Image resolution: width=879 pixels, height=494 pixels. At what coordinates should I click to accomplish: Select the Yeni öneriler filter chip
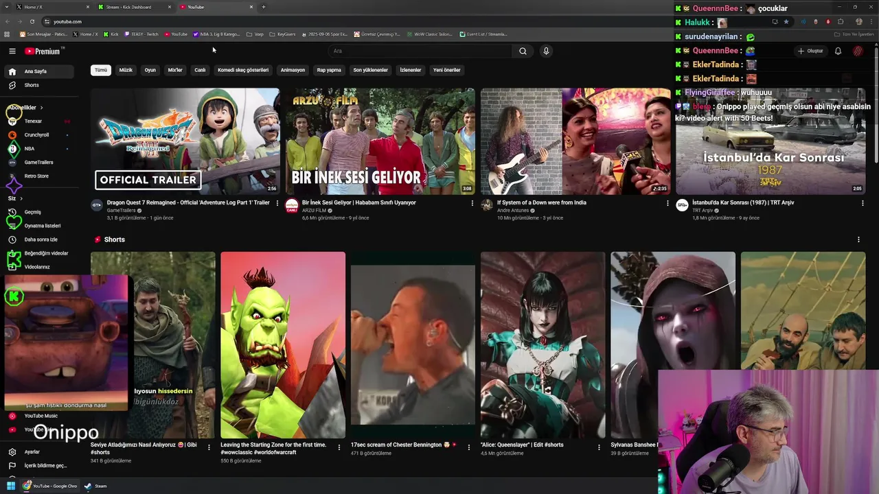[446, 70]
